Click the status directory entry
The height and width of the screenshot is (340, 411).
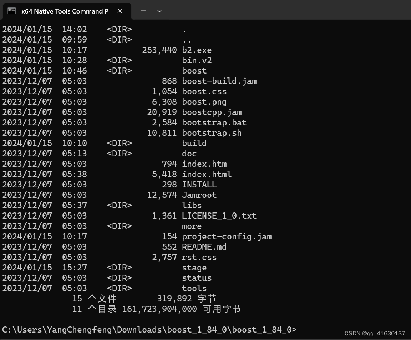point(197,278)
